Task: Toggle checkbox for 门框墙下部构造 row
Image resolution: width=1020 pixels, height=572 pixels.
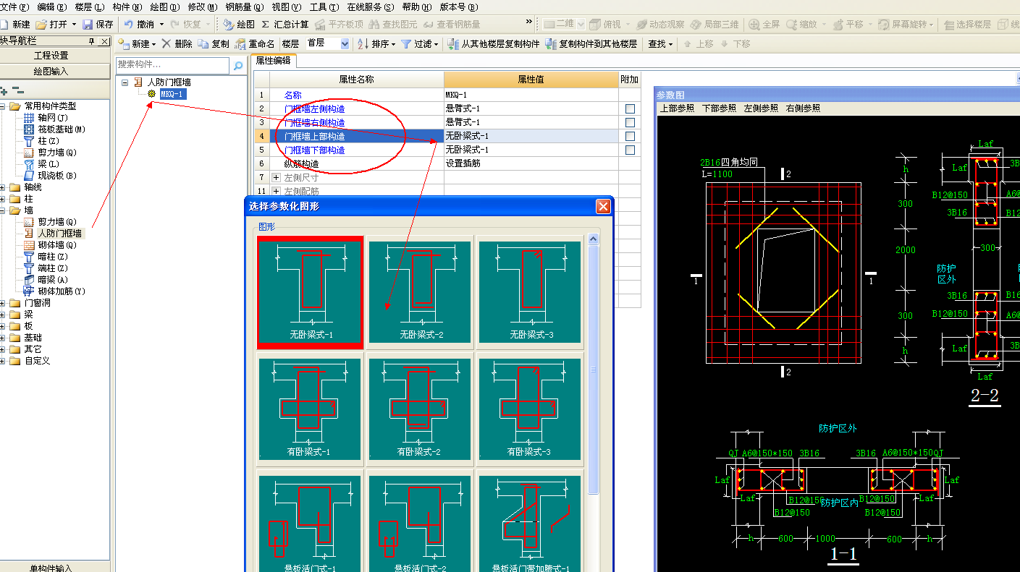Action: (630, 150)
